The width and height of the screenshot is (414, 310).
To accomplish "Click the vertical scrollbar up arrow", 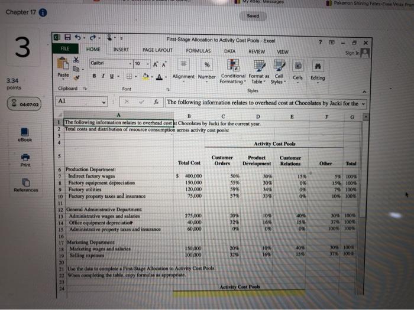I will click(x=366, y=117).
